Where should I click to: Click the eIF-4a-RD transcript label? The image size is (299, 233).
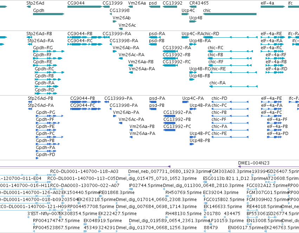277,69
